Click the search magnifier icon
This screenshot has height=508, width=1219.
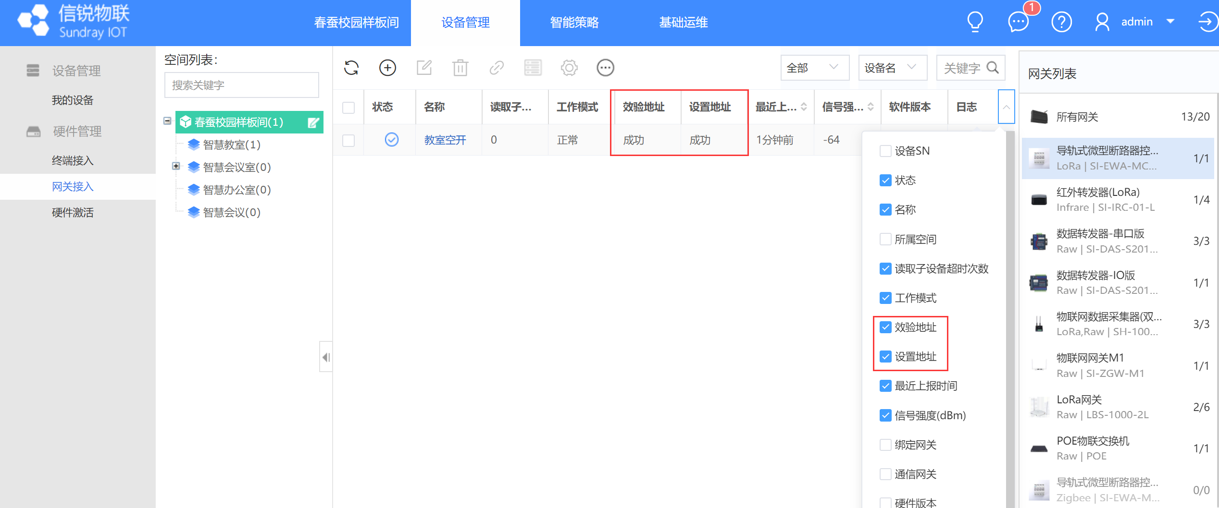993,68
